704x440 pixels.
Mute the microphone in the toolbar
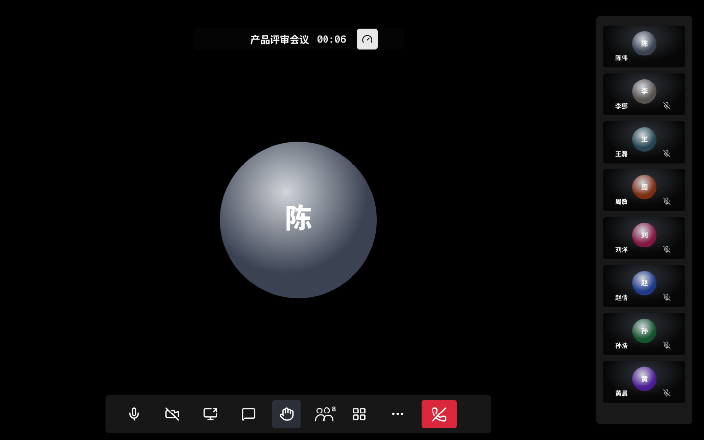point(134,414)
